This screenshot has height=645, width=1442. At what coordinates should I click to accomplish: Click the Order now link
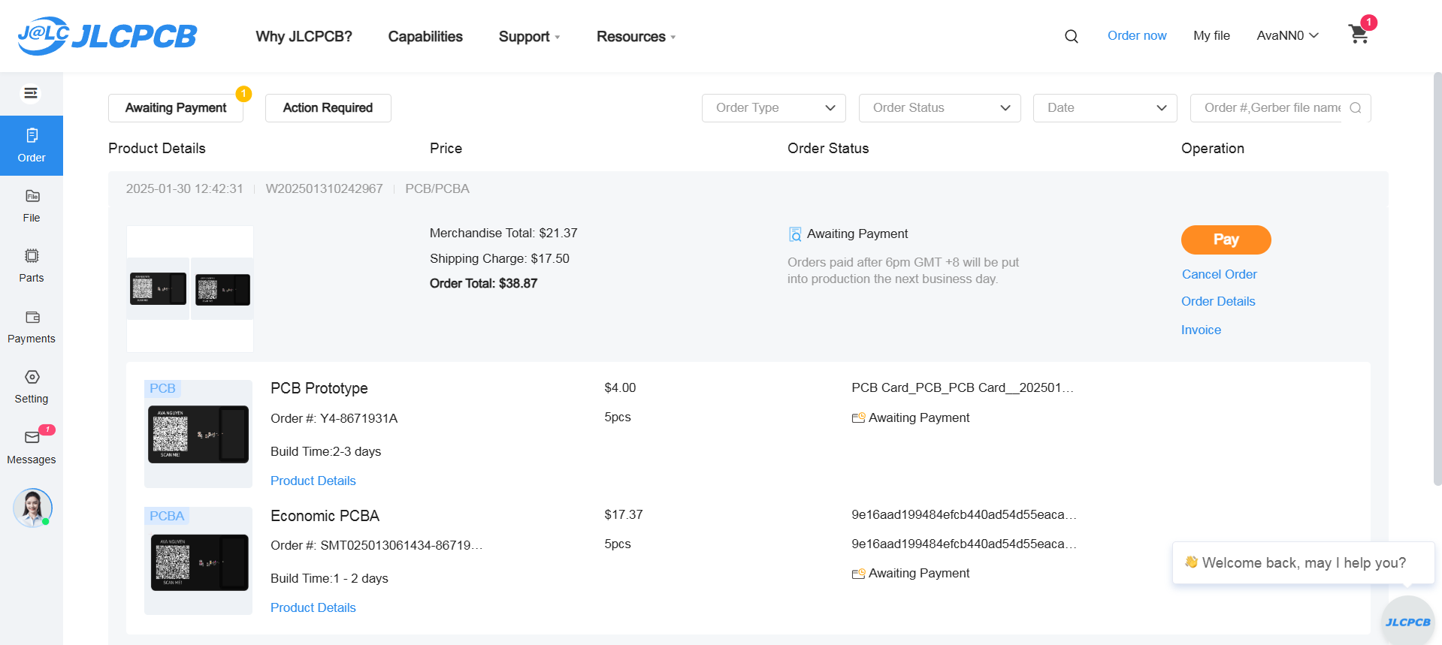(1137, 36)
